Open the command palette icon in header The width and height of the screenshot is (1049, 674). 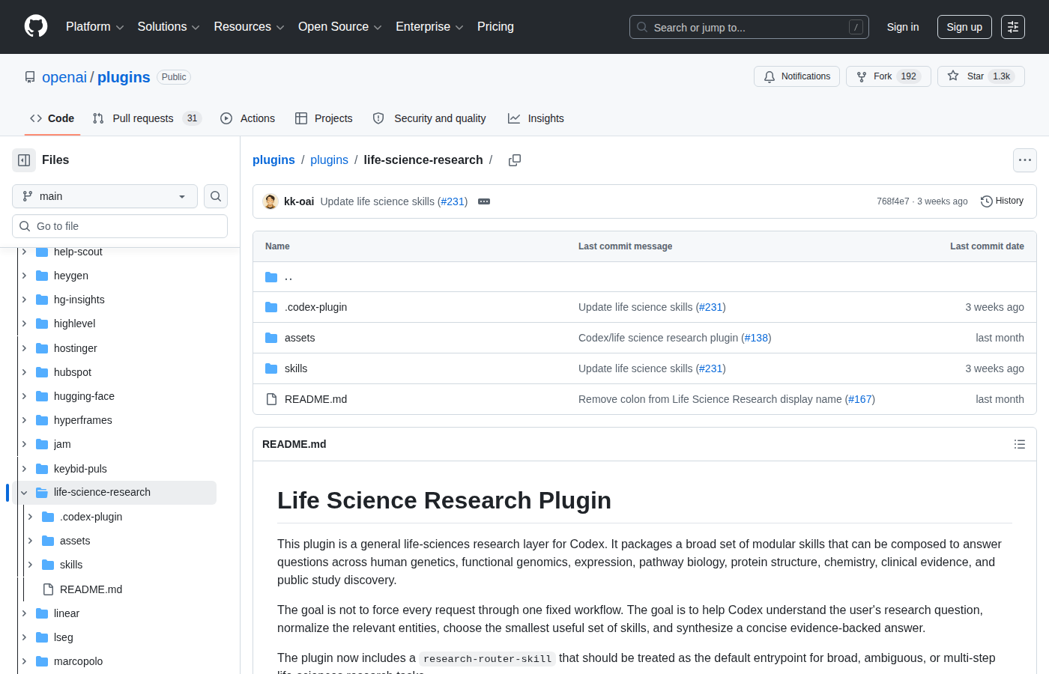1013,27
